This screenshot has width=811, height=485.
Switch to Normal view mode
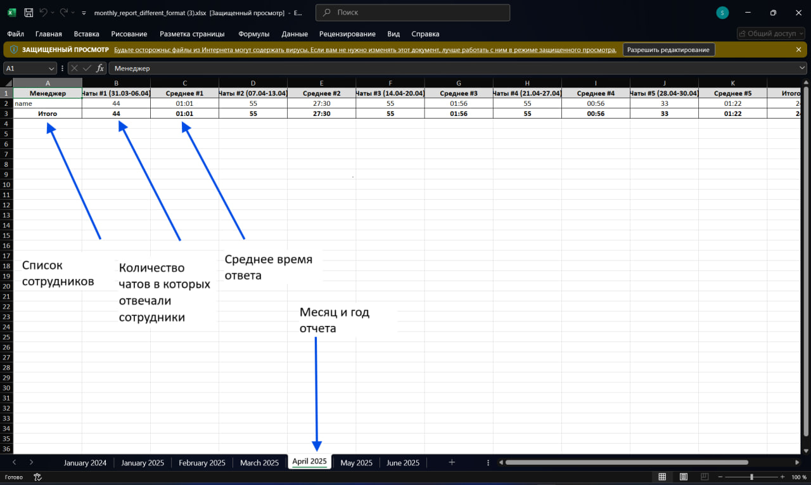662,477
